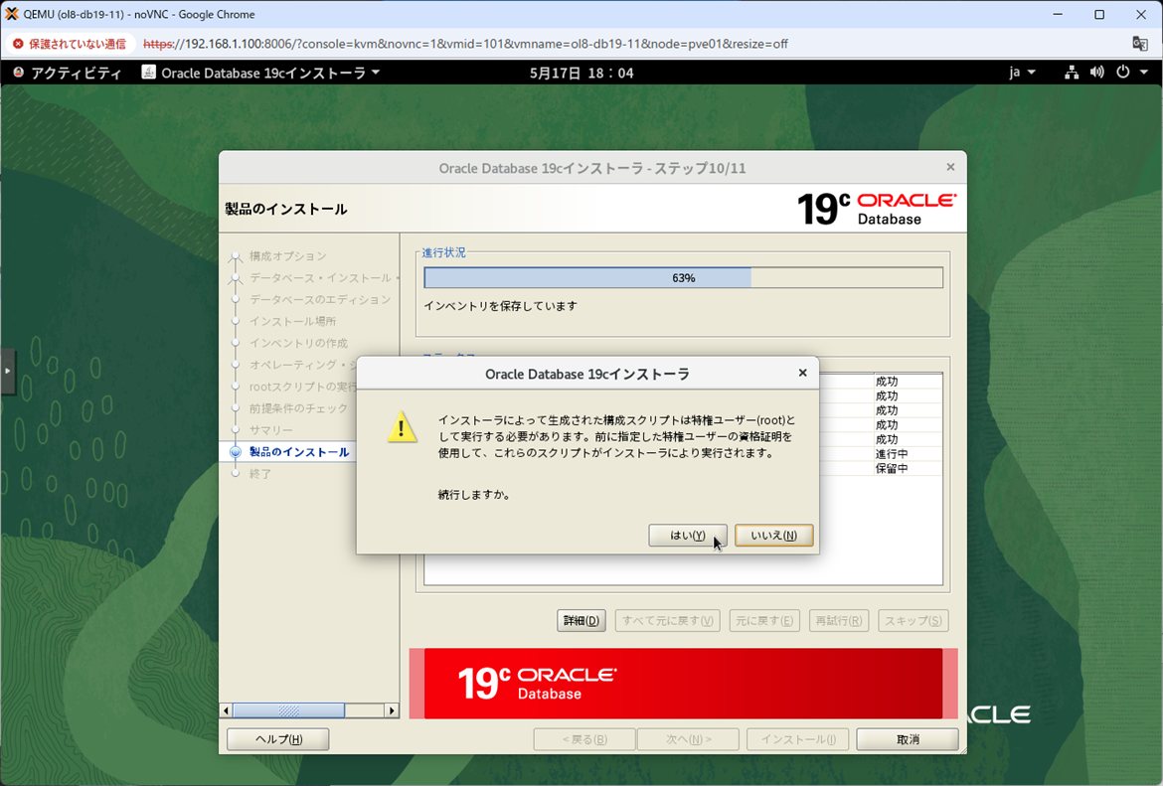
Task: Click the sidebar horizontal scrollbar thumb
Action: 288,710
